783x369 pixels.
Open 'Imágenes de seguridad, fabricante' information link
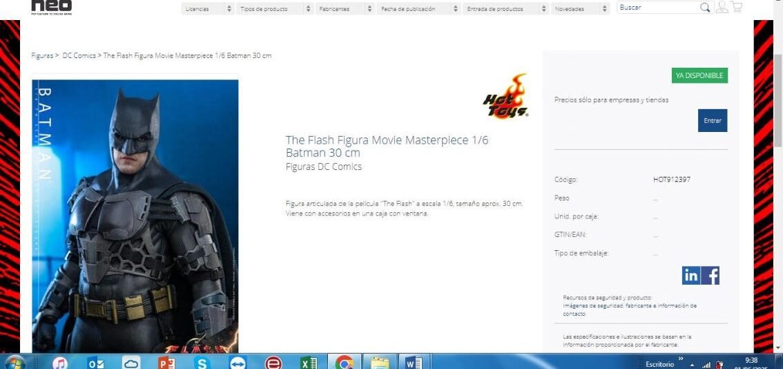[630, 310]
